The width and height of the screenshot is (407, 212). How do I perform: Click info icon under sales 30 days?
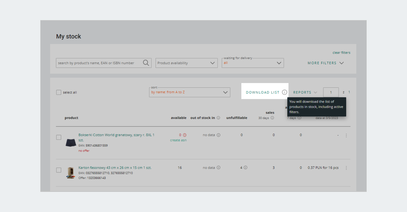click(272, 118)
